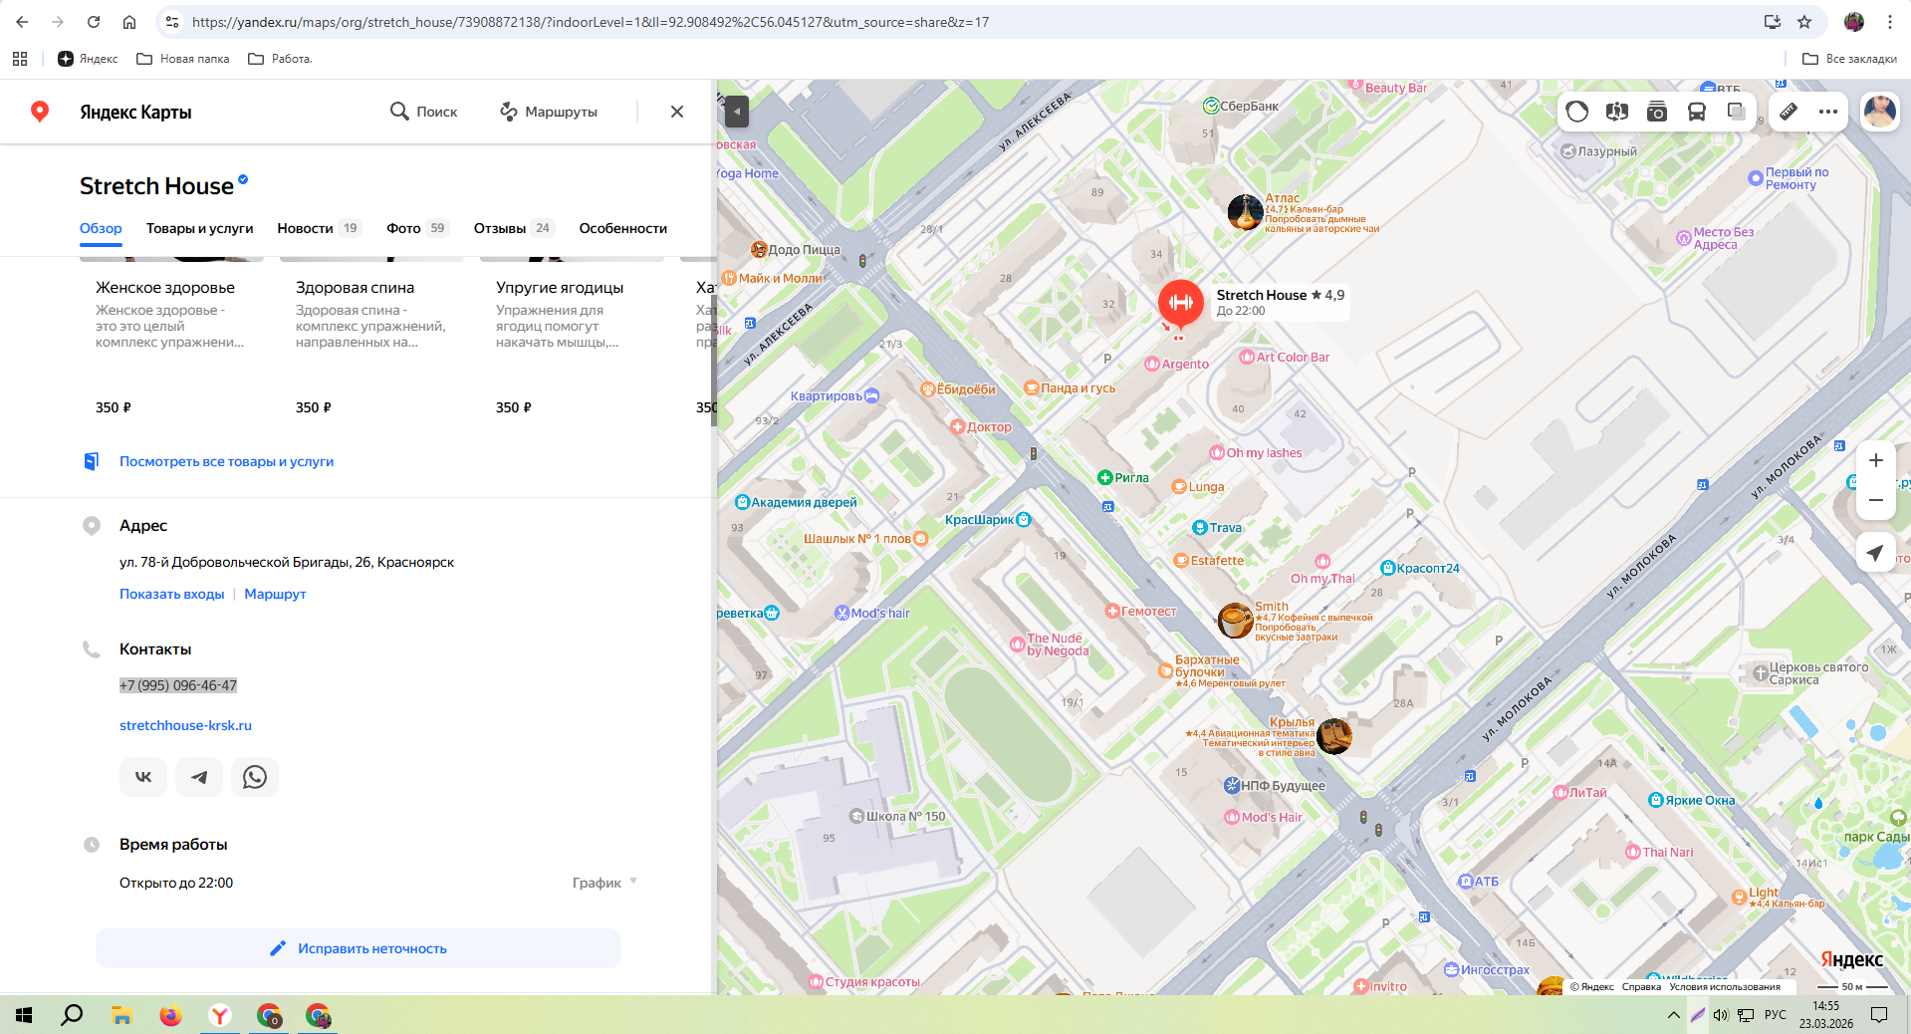Enable street panoramas layer
The height and width of the screenshot is (1034, 1911).
pyautogui.click(x=1616, y=112)
